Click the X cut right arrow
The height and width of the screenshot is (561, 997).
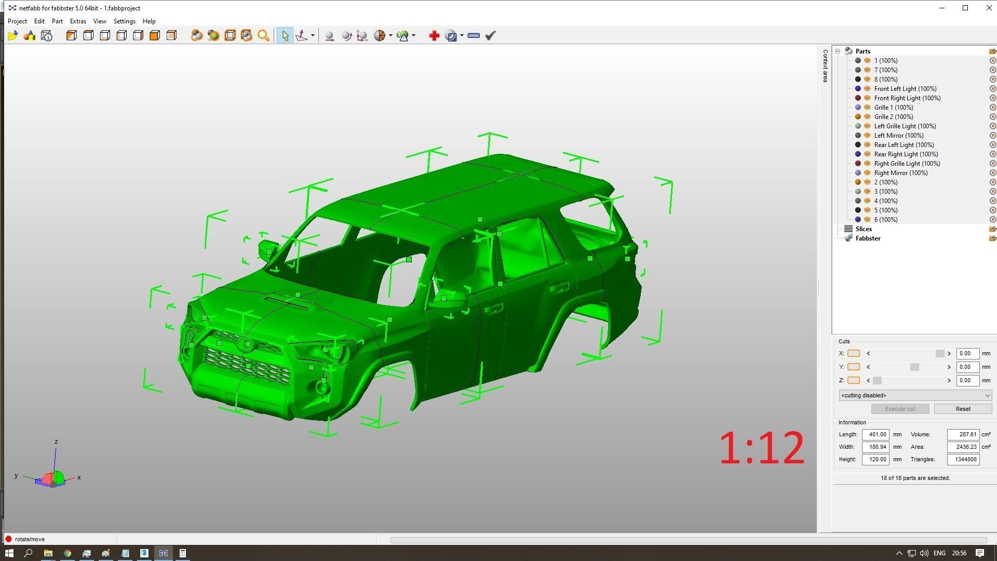[x=949, y=353]
